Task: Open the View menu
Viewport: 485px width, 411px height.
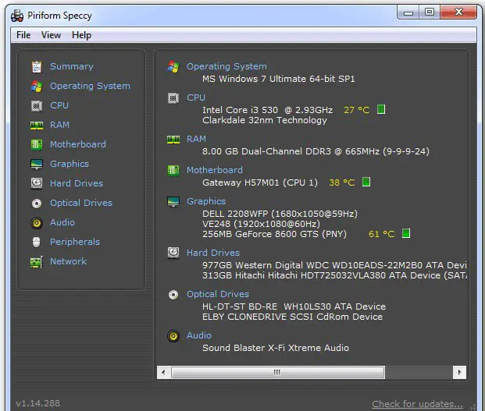Action: [x=51, y=35]
